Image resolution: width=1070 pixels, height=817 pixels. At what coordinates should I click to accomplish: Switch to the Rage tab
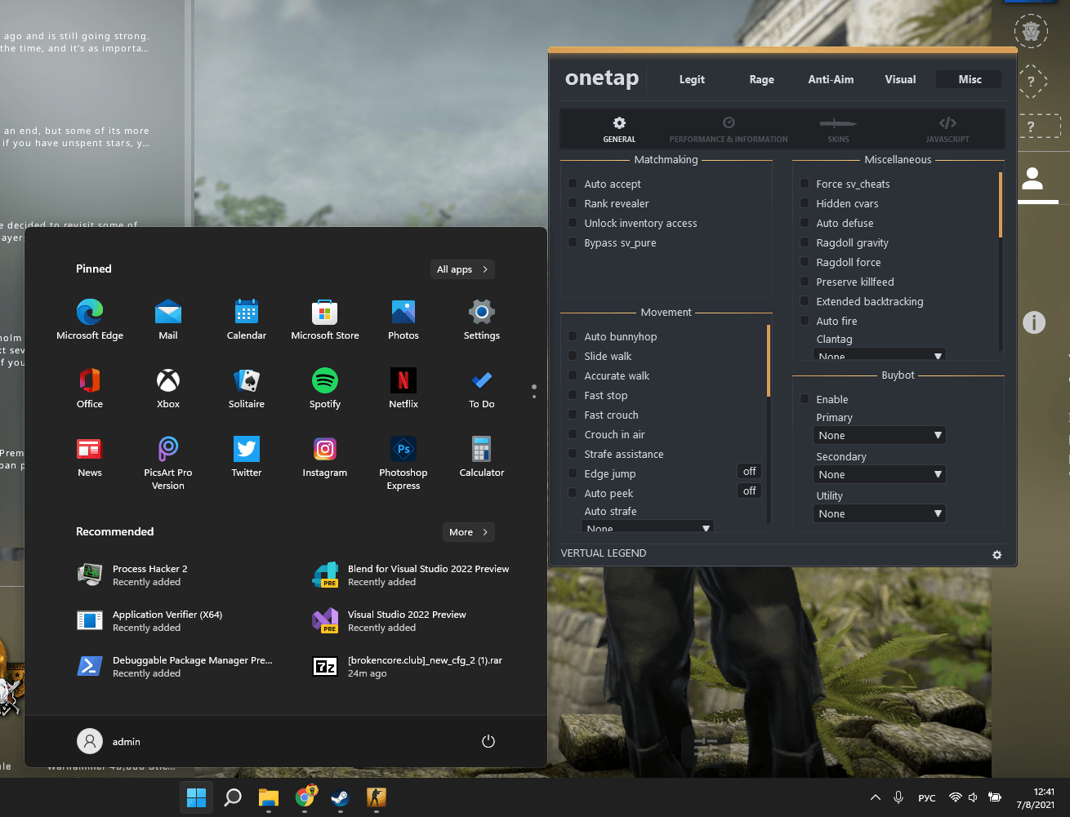pyautogui.click(x=762, y=79)
